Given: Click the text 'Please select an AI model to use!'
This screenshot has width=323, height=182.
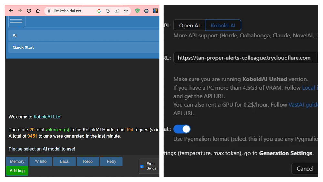Looking at the screenshot, I should (x=42, y=149).
